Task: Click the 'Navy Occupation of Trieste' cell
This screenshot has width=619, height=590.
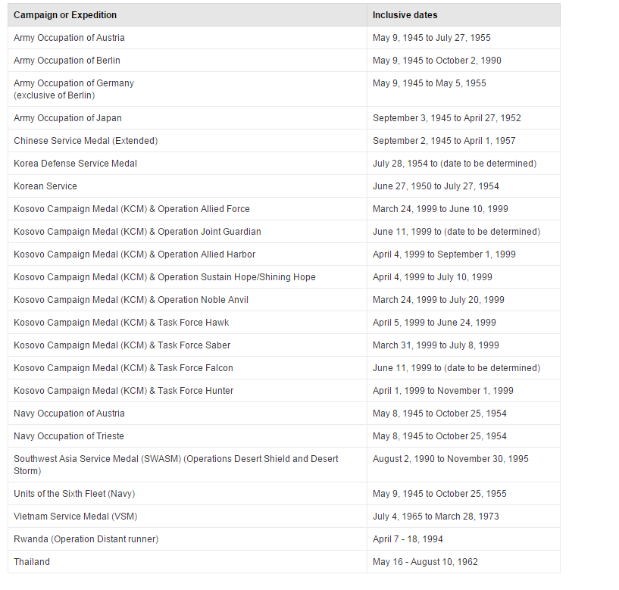Action: click(x=69, y=436)
